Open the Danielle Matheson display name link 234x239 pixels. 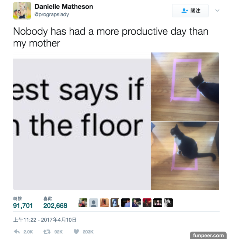pyautogui.click(x=64, y=7)
